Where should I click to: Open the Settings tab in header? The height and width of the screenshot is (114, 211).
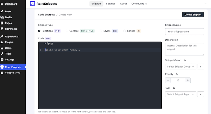[x=110, y=4]
